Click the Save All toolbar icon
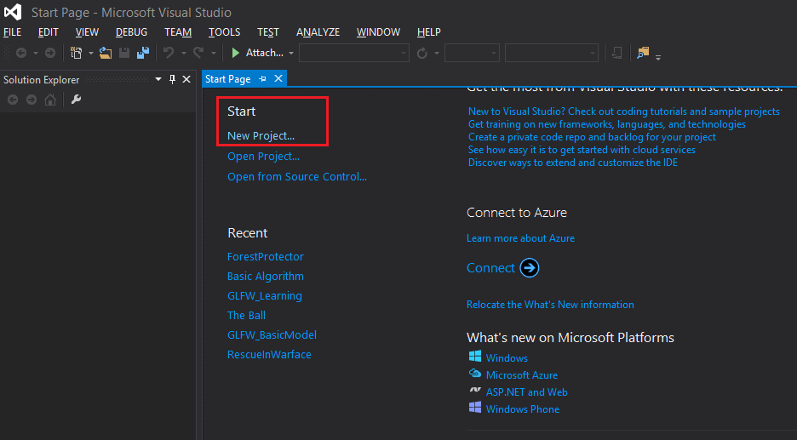Screen dimensions: 797x440 point(142,53)
